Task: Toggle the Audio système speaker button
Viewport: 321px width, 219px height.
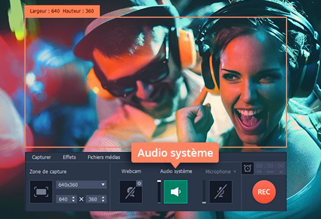Action: pos(175,192)
